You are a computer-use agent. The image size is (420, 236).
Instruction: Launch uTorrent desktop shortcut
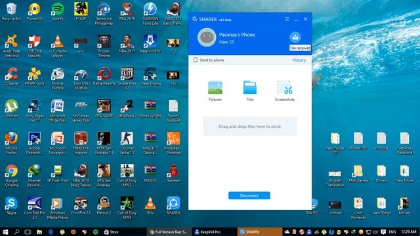tap(11, 109)
